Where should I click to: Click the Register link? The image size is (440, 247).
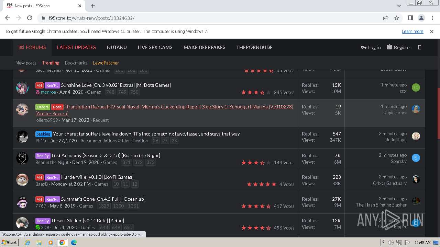coord(399,47)
